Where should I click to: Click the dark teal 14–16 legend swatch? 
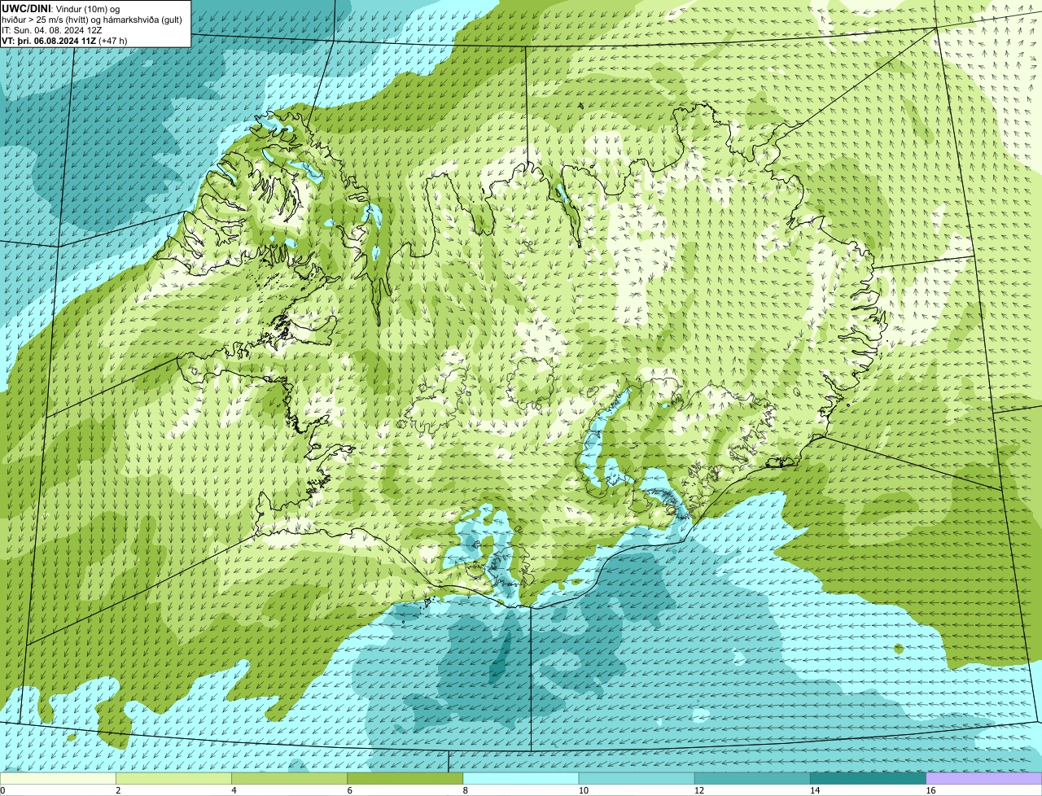click(868, 779)
